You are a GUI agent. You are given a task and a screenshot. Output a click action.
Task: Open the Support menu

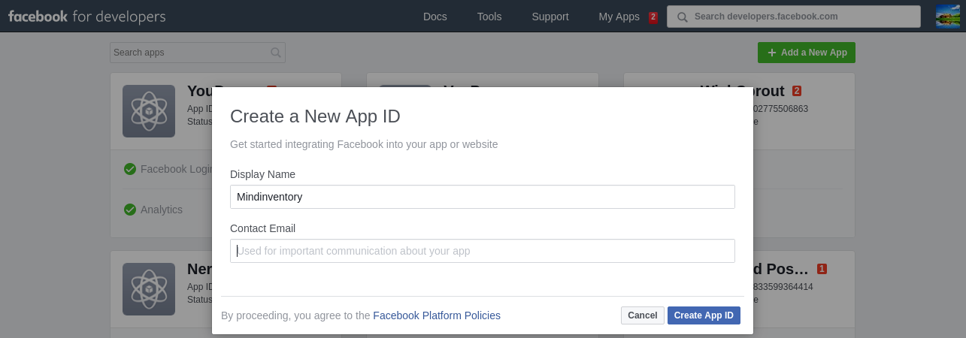coord(550,17)
